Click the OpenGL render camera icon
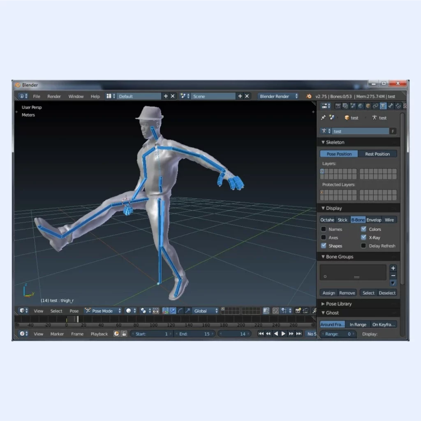Viewport: 421px width, 421px height. (x=298, y=311)
